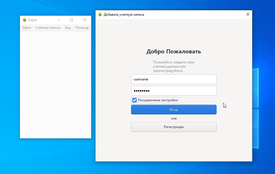
Task: Maximize the Gajim main window
Action: click(x=72, y=20)
